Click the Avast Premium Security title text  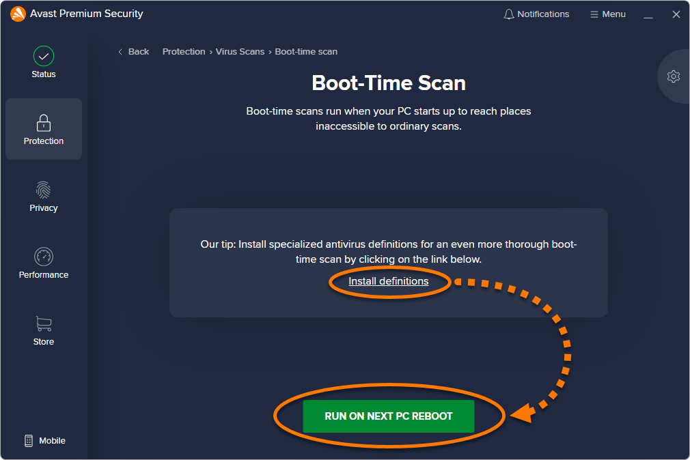coord(87,14)
